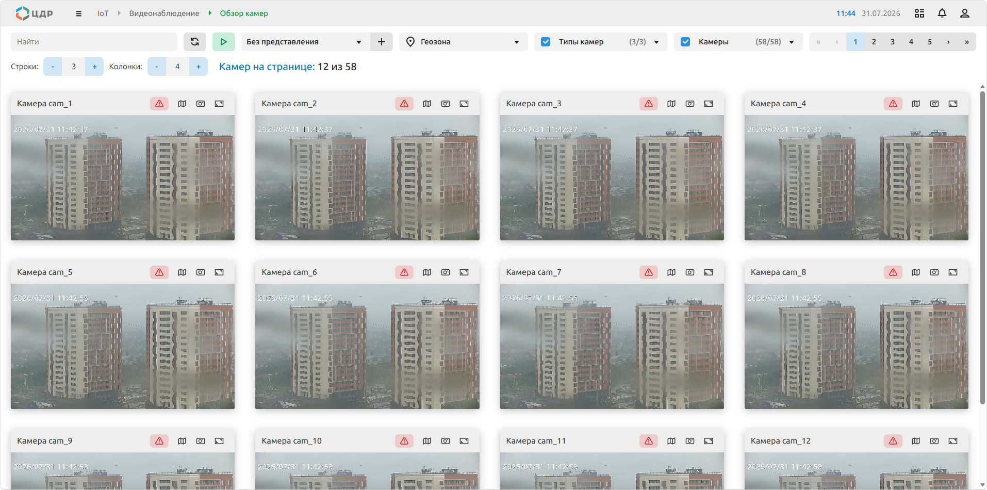
Task: Select page 1 in pagination
Action: (856, 42)
